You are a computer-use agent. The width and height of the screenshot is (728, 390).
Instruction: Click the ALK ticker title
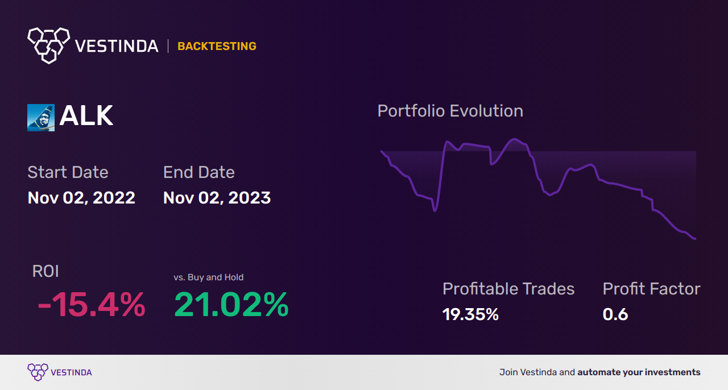coord(86,116)
